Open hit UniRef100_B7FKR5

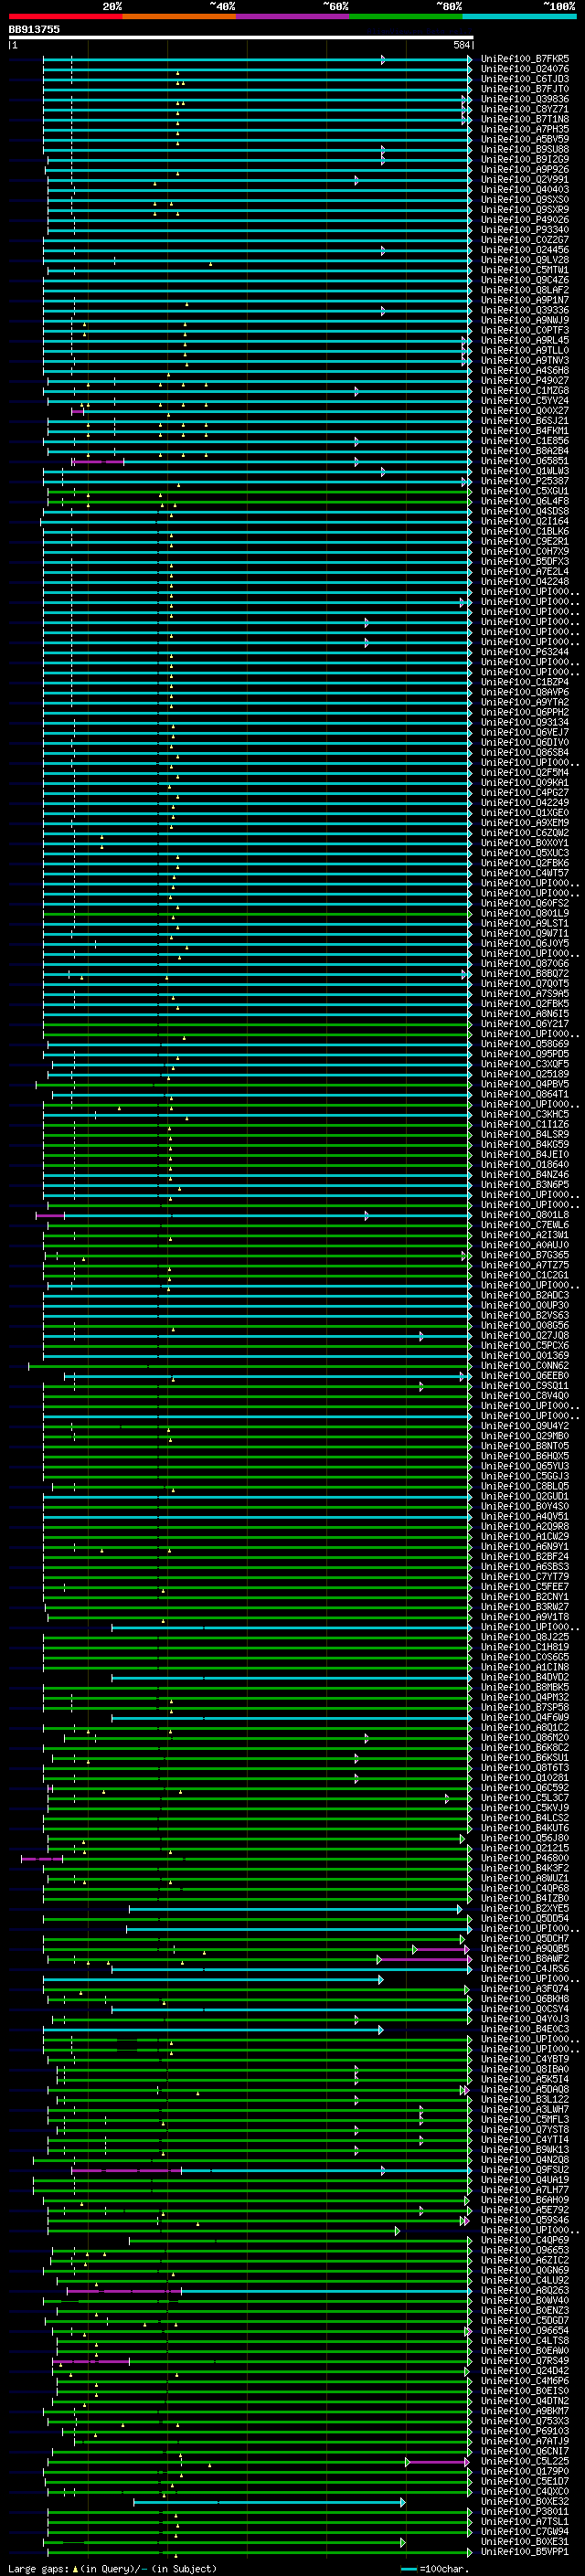click(x=524, y=59)
